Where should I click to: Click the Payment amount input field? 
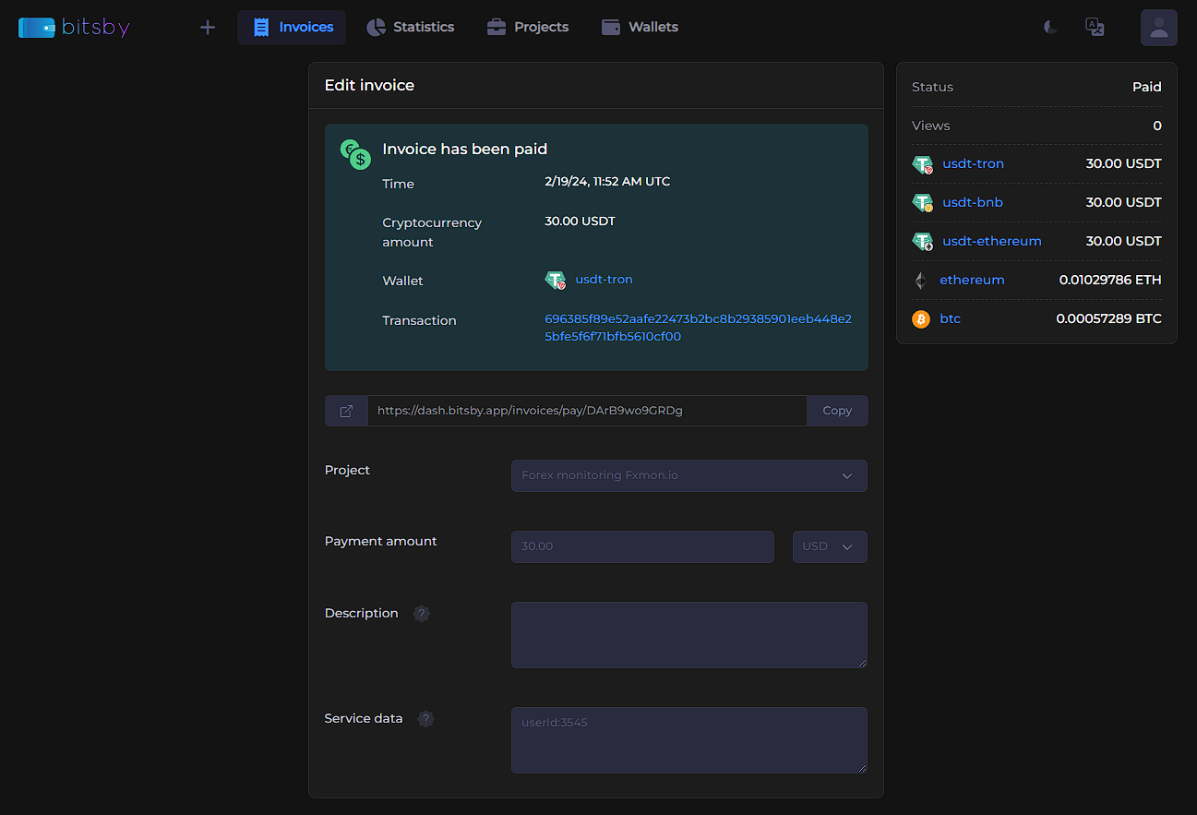click(x=642, y=546)
